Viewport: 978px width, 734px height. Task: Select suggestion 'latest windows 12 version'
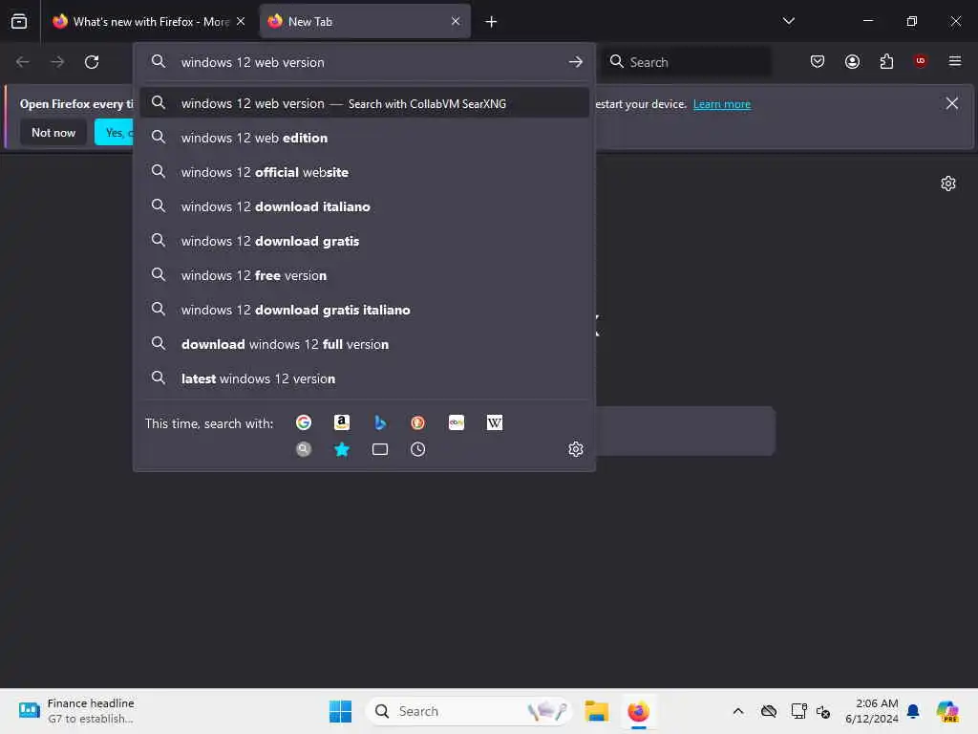click(x=364, y=378)
